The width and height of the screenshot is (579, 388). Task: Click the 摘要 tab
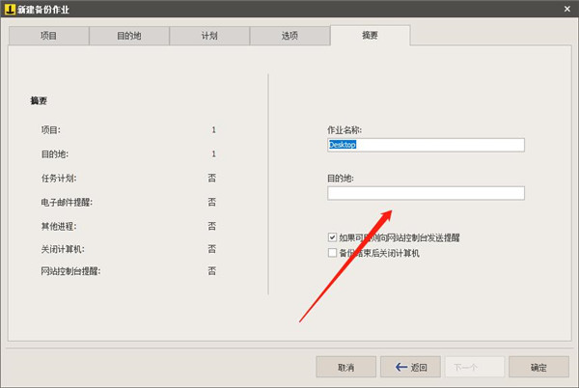click(x=370, y=35)
